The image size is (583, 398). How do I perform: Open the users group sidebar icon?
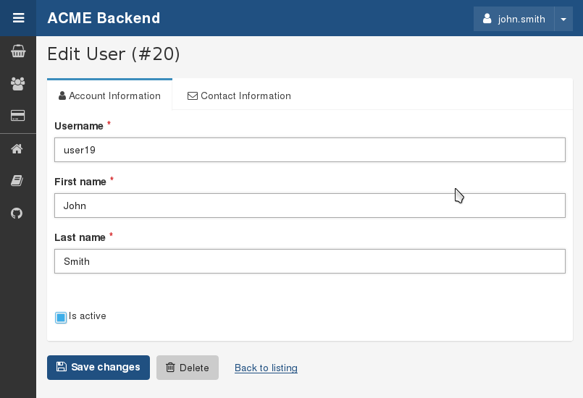18,83
